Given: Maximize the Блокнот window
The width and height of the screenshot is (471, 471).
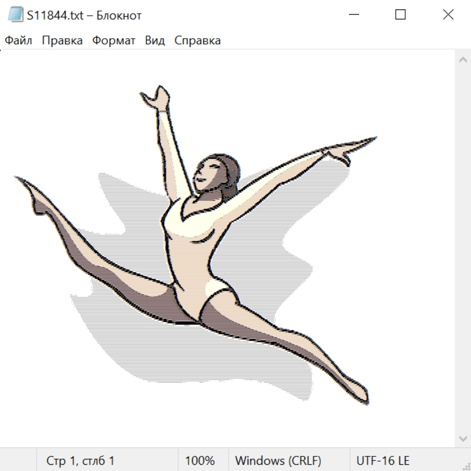Looking at the screenshot, I should [x=400, y=15].
